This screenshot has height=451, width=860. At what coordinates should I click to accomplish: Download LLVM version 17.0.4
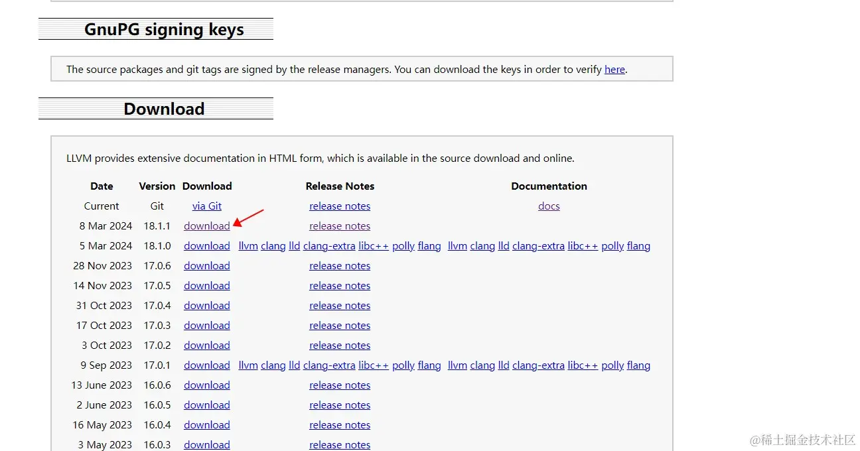[207, 306]
